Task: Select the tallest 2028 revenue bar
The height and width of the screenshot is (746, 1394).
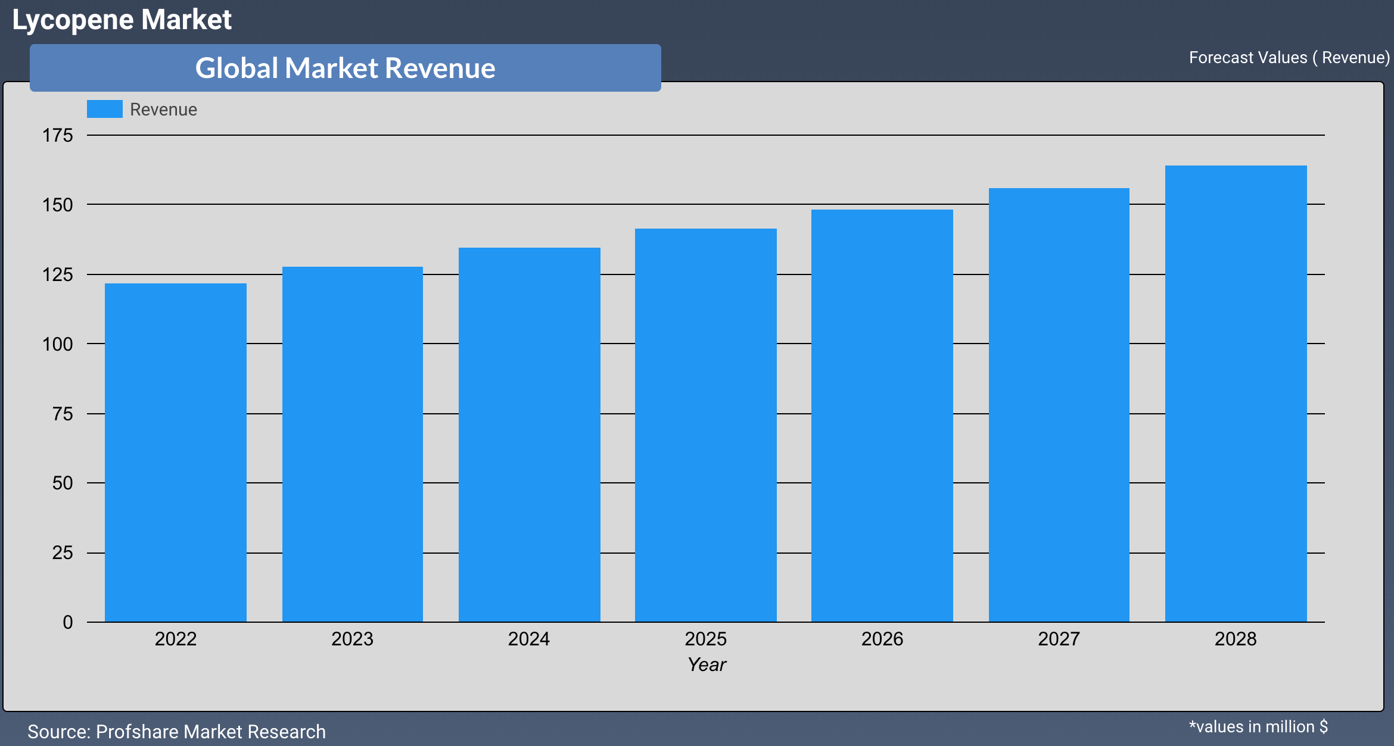Action: [1236, 394]
